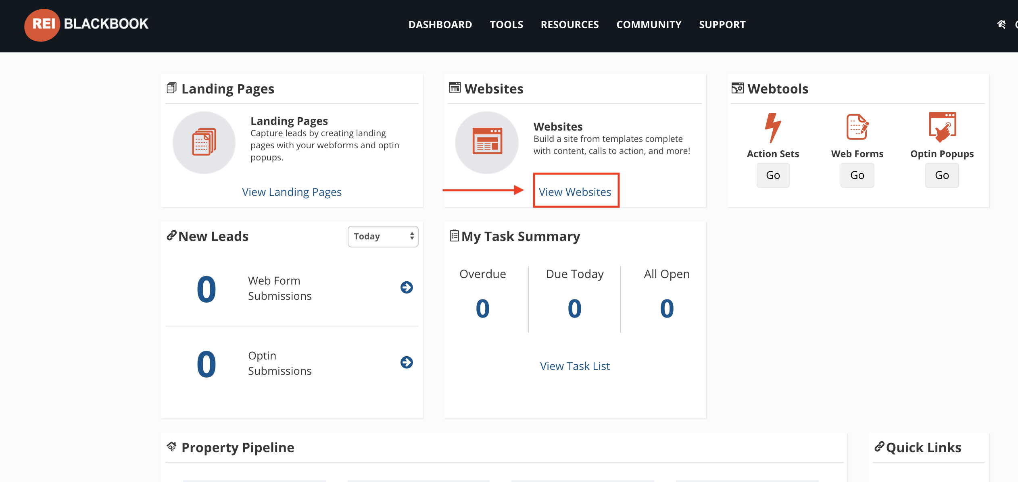Click the All Open task count zero
1018x482 pixels.
coord(667,309)
